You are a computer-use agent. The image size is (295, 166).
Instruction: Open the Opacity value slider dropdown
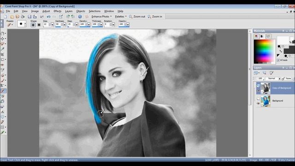coord(128,24)
